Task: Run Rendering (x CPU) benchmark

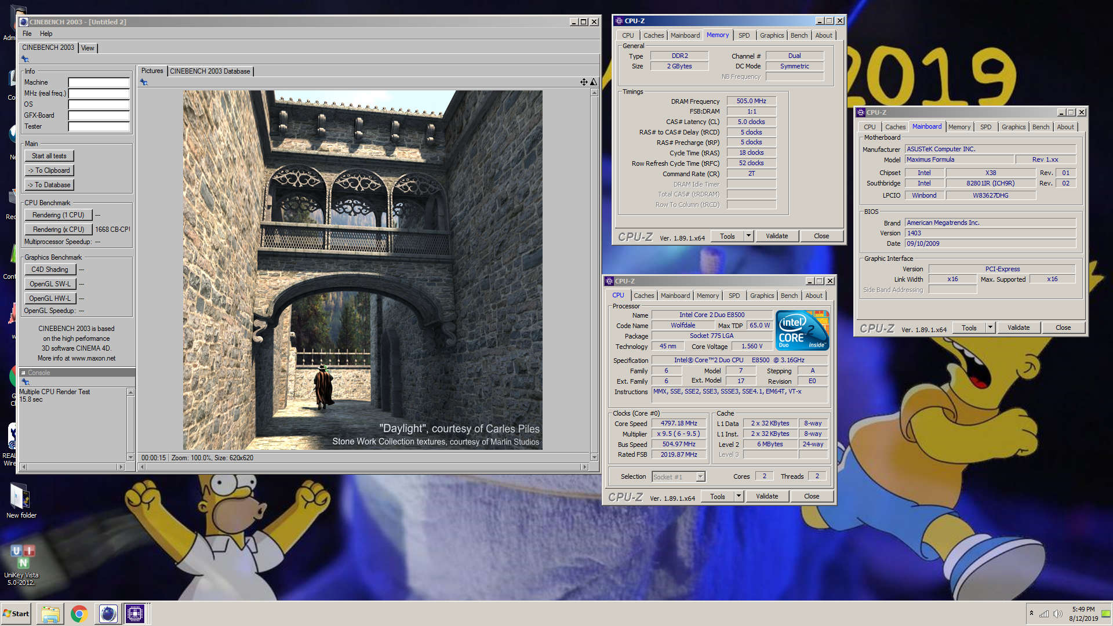Action: (x=59, y=230)
